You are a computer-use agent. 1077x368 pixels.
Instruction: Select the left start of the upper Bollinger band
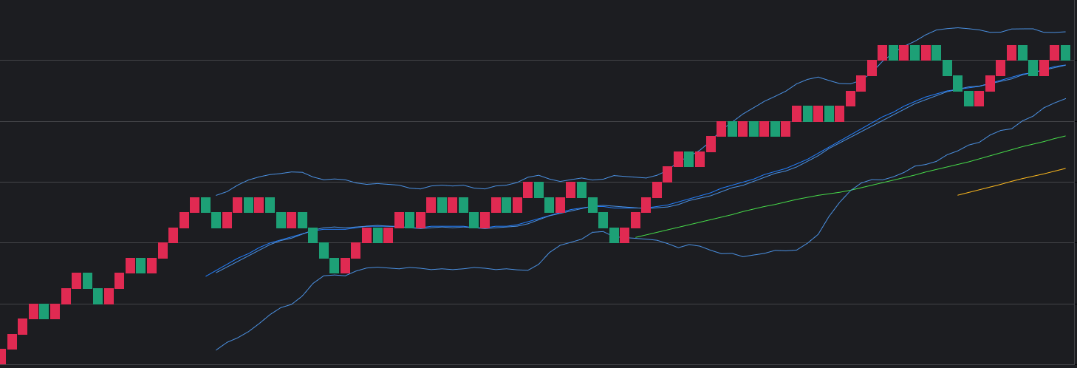(216, 195)
